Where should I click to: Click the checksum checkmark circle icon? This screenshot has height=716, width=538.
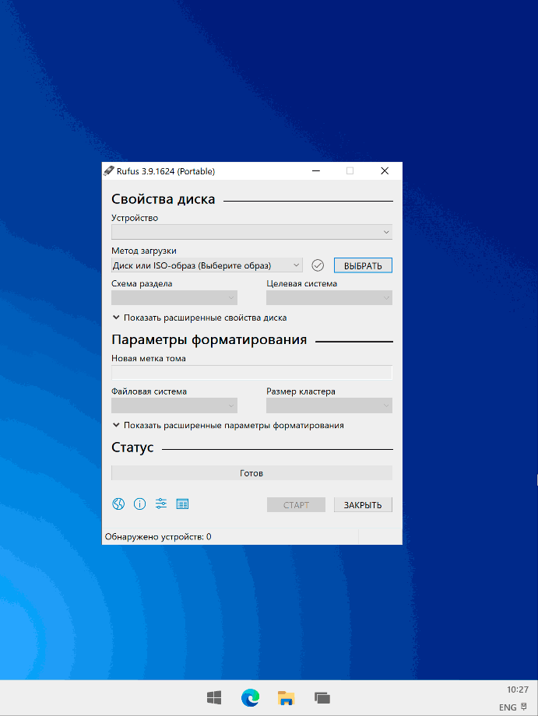318,265
